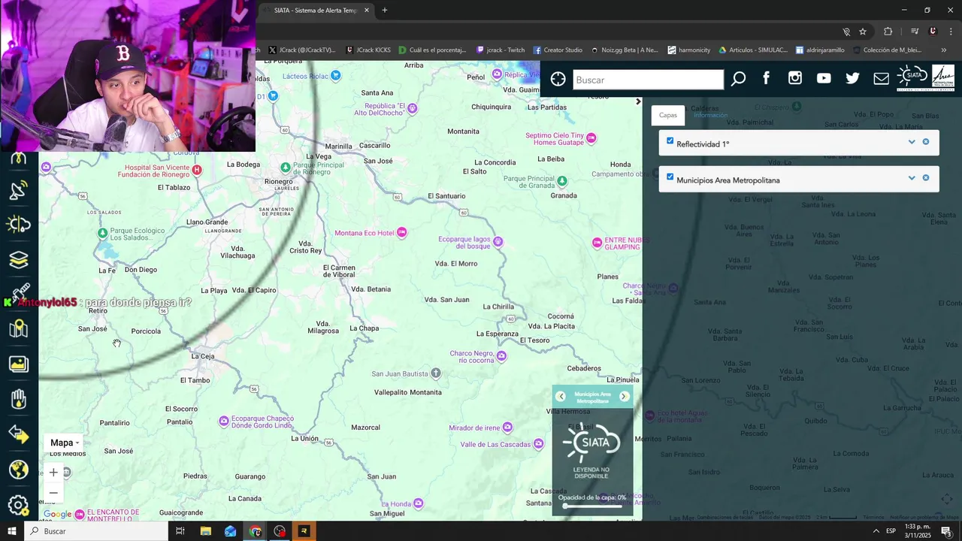Click the yellow arrows sidebar icon
The height and width of the screenshot is (541, 962).
[18, 434]
